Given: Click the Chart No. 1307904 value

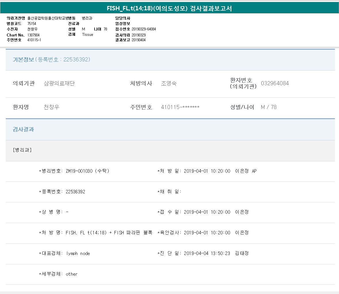Looking at the screenshot, I should point(33,35).
